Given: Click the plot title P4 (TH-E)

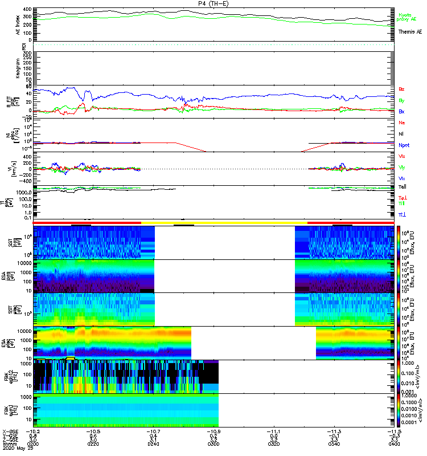Looking at the screenshot, I should 213,3.
